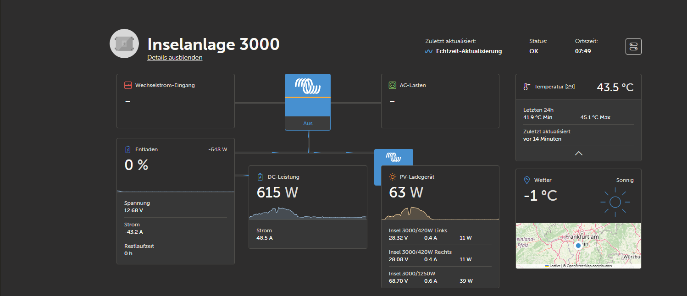Click the Echtzeit-Aktualisierung waveform icon
Viewport: 687px width, 296px height.
(x=429, y=51)
